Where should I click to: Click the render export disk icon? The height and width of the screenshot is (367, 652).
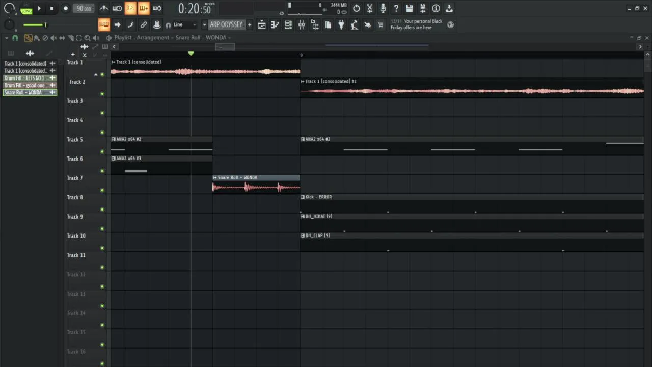click(423, 8)
